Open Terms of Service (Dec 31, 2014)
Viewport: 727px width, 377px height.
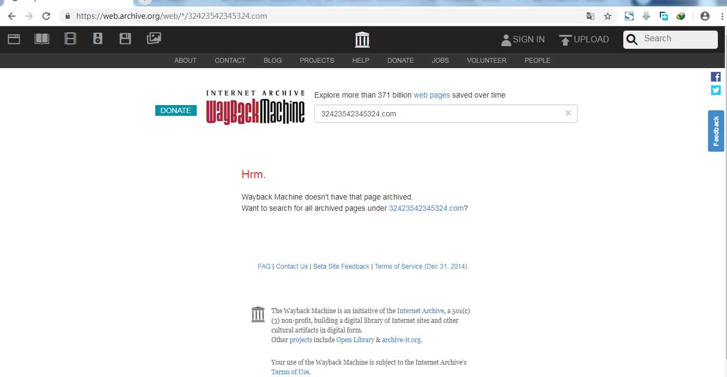pyautogui.click(x=421, y=267)
